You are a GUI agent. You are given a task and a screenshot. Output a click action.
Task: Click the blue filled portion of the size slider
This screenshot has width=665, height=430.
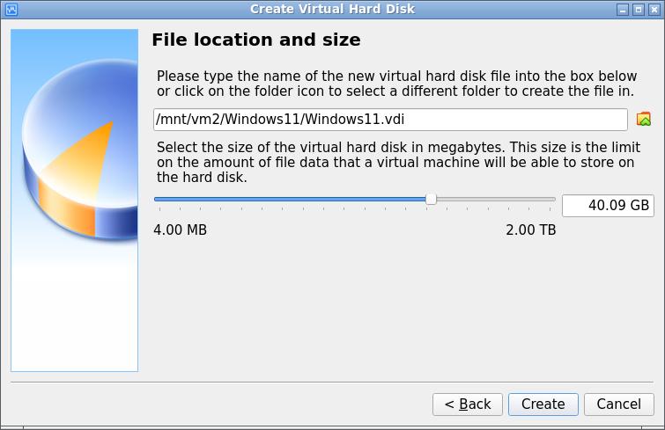click(x=291, y=200)
